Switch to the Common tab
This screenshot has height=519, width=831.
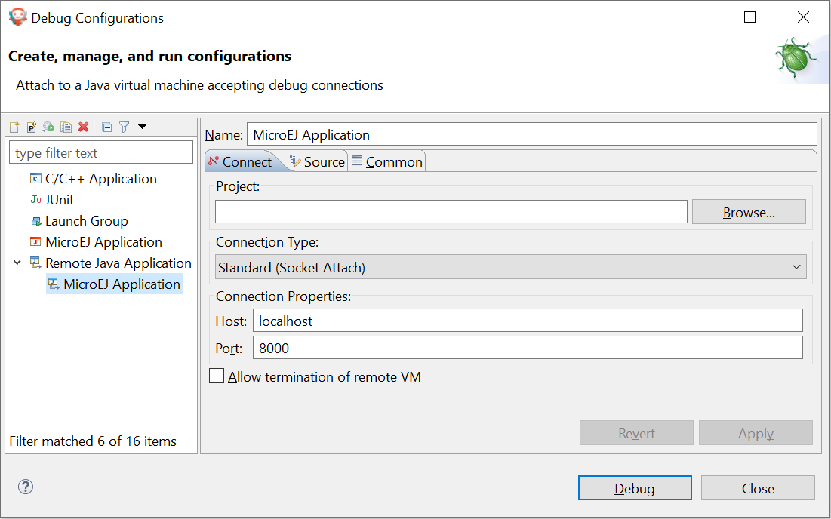tap(387, 162)
